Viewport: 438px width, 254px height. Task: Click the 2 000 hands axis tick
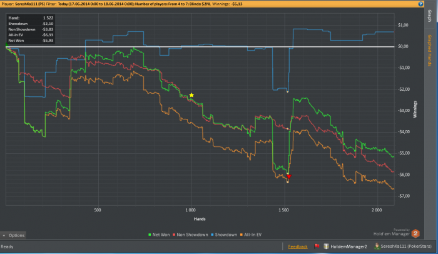click(x=377, y=210)
